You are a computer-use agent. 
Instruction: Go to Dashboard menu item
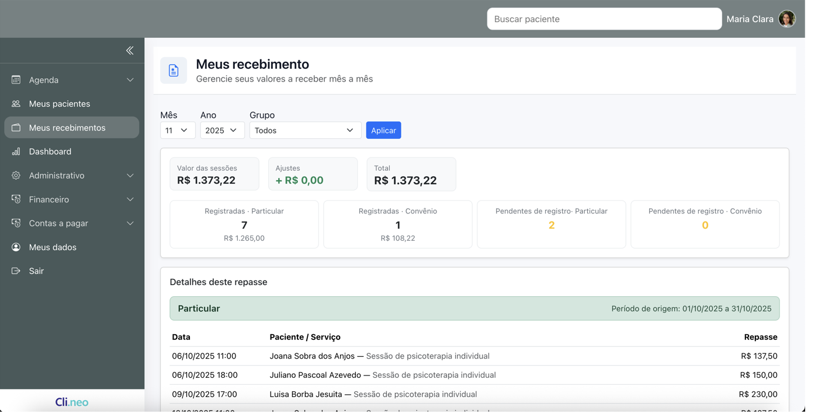click(50, 152)
